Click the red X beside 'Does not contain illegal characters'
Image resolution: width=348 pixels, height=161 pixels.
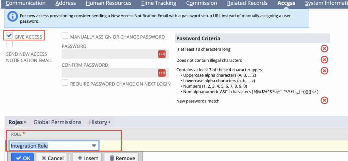click(324, 60)
